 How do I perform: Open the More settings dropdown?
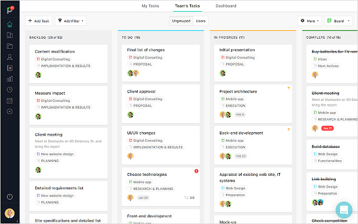[x=310, y=21]
